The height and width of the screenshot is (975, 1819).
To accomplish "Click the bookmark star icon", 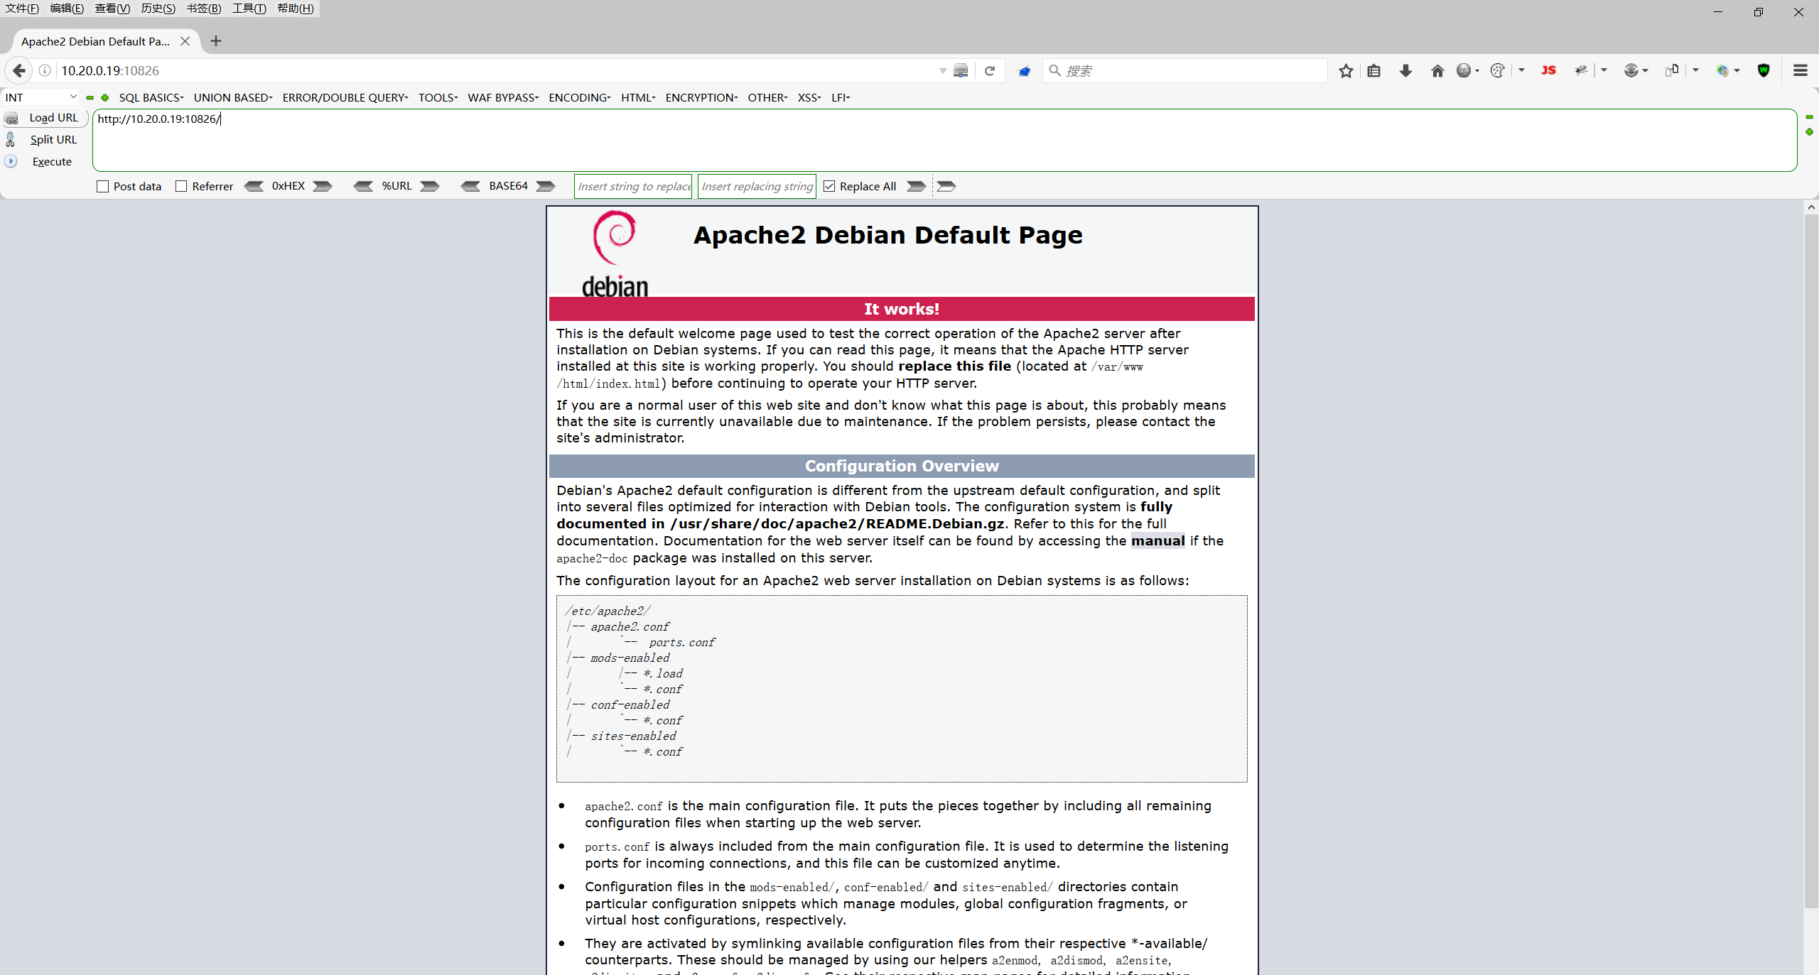I will tap(1345, 70).
